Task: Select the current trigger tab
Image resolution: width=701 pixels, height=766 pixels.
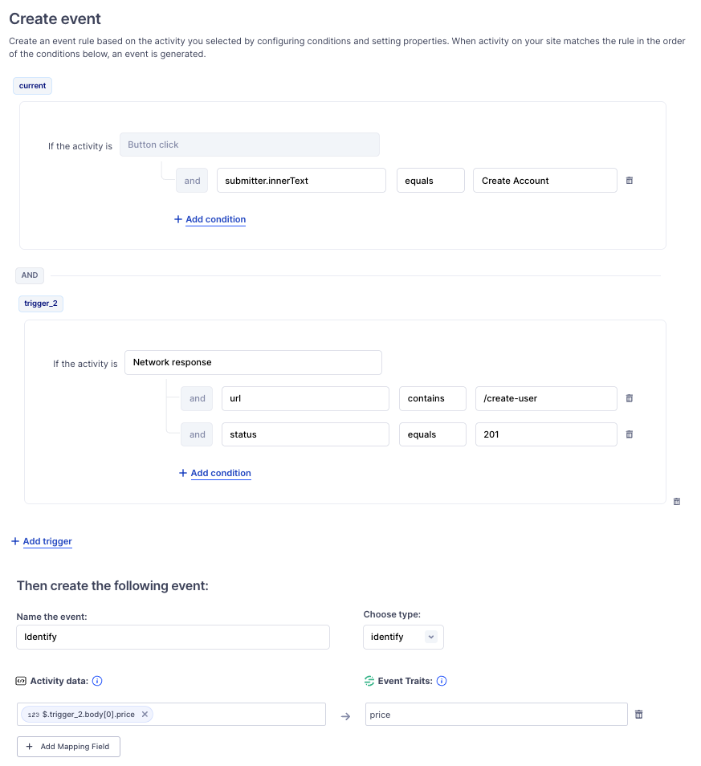Action: [32, 85]
